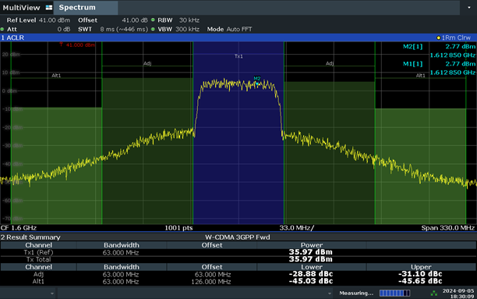This screenshot has width=477, height=299.
Task: Click the Adj upper -31.10 dBc value
Action: click(x=420, y=274)
